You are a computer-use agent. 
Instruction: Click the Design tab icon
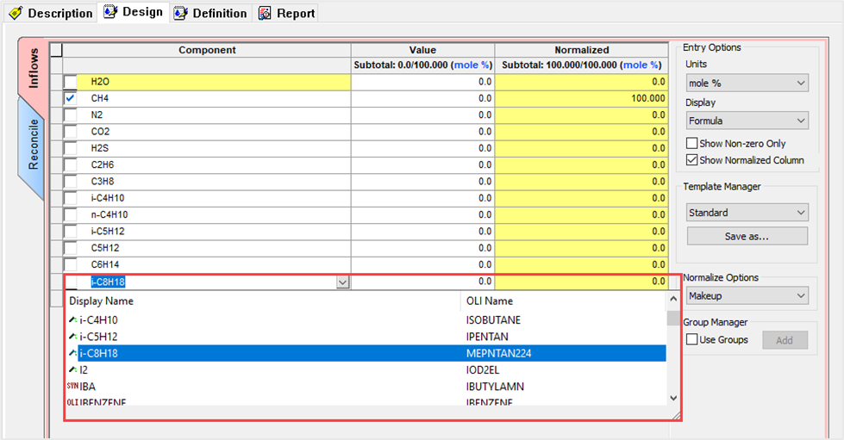tap(110, 12)
